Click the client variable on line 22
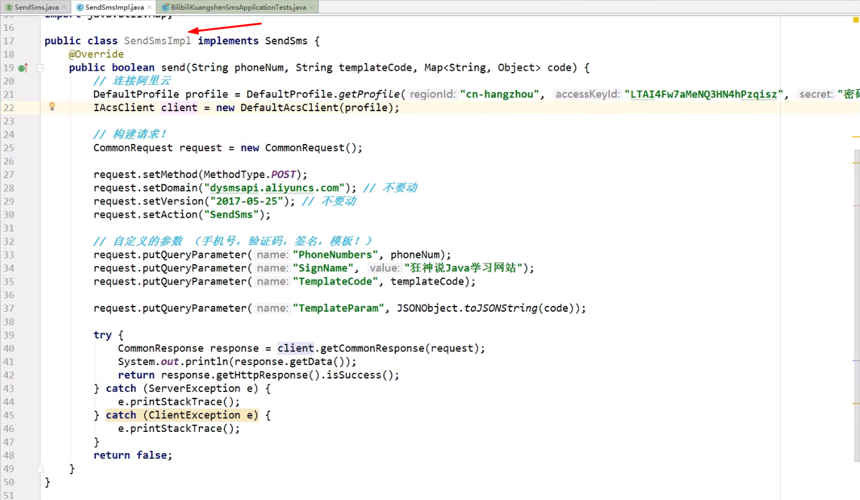This screenshot has width=860, height=500. click(179, 107)
